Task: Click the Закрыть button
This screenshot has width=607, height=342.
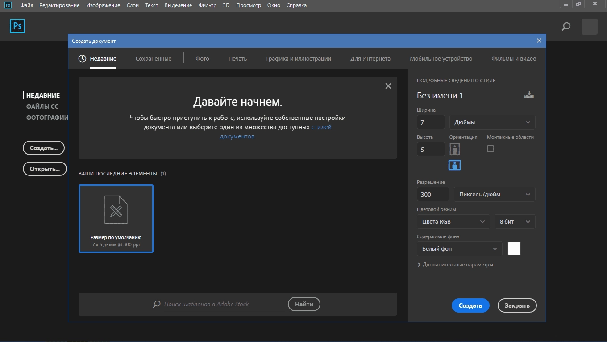Action: pos(517,305)
